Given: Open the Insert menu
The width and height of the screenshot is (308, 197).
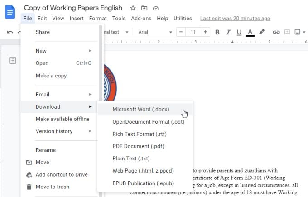Looking at the screenshot, I should pos(77,18).
